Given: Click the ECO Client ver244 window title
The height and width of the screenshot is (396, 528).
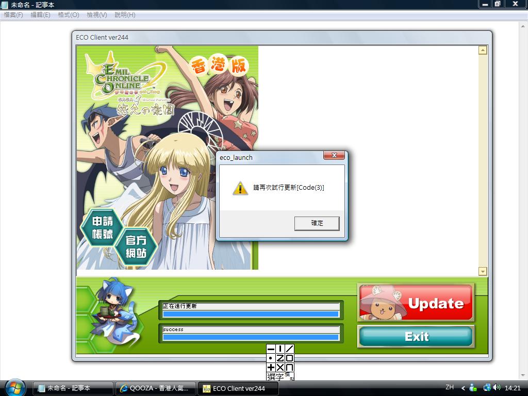Looking at the screenshot, I should coord(102,37).
